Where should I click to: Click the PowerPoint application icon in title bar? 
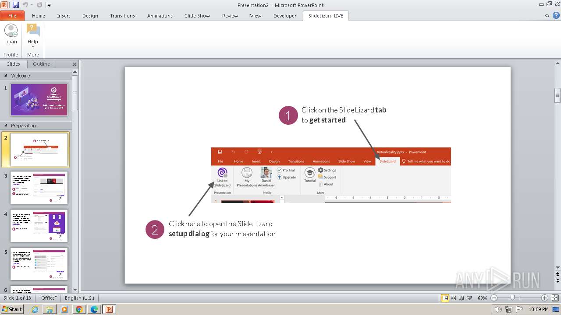4,5
